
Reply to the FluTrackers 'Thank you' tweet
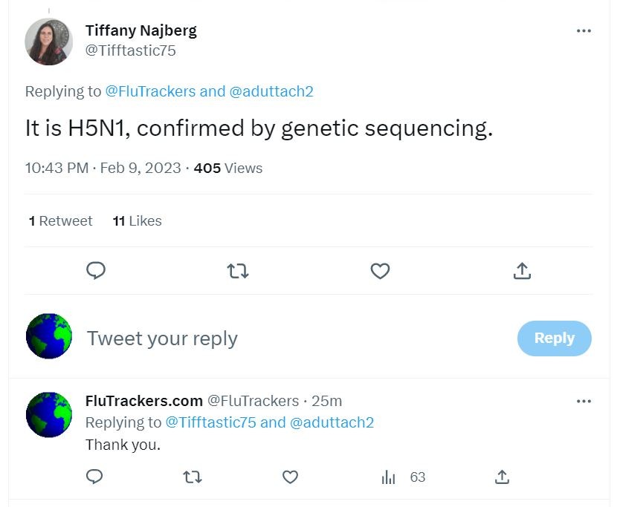point(94,477)
